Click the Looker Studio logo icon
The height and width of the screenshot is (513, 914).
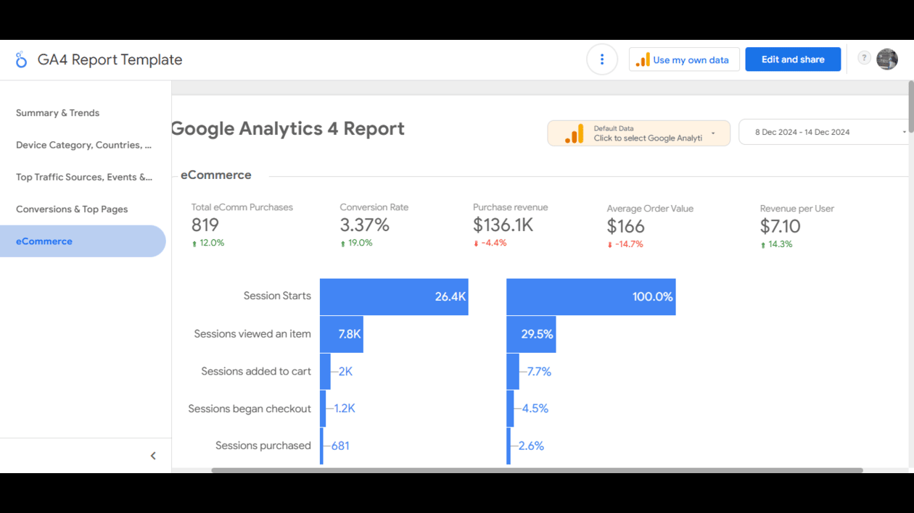pyautogui.click(x=21, y=59)
